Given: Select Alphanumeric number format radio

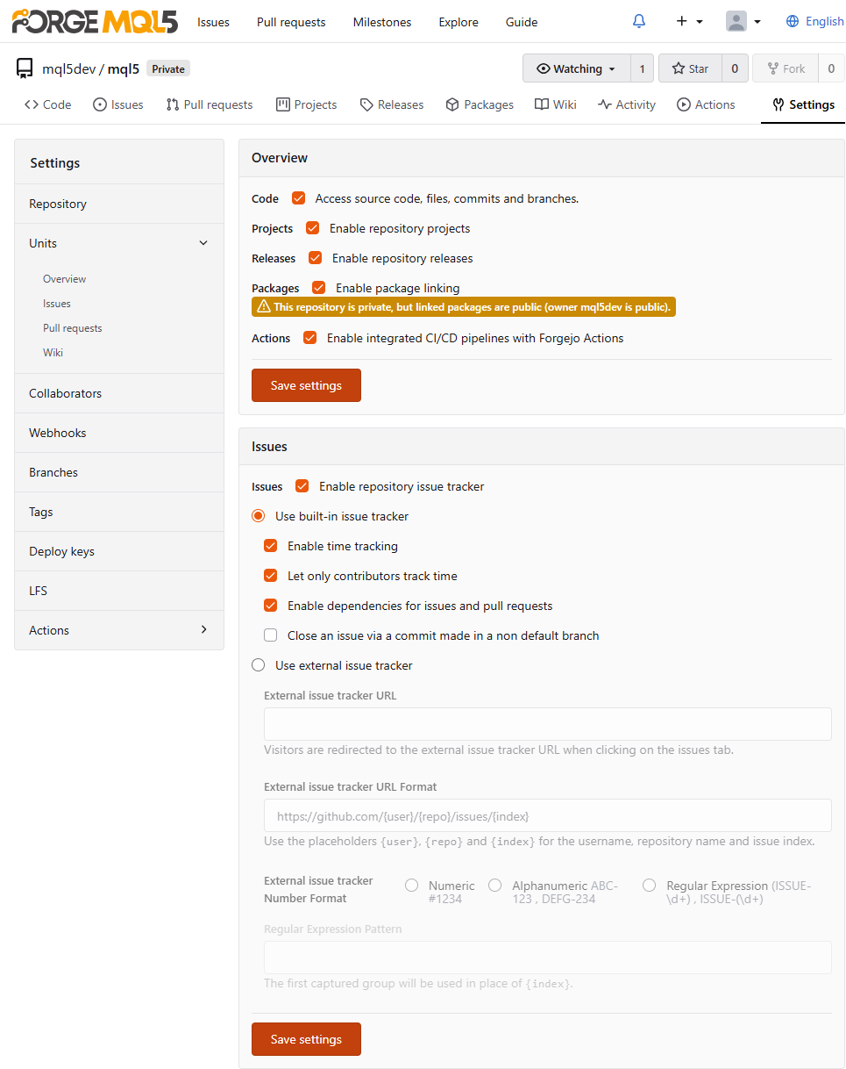Looking at the screenshot, I should tap(495, 886).
